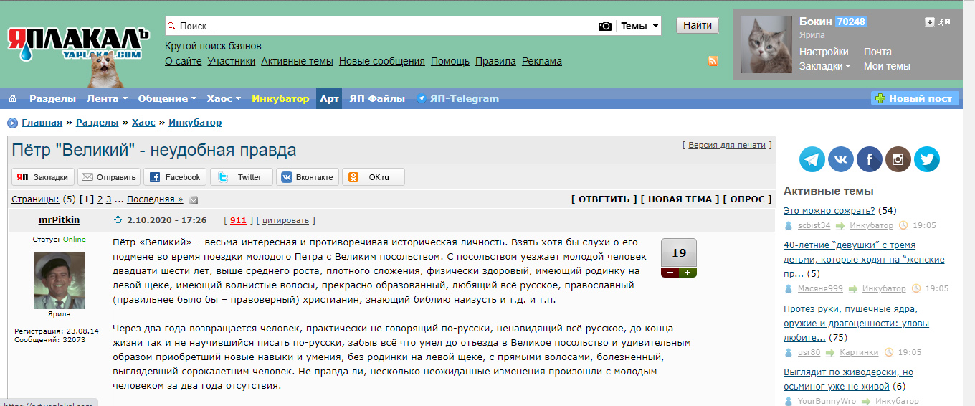Open the topic Выглядит по живодерски

(x=848, y=379)
